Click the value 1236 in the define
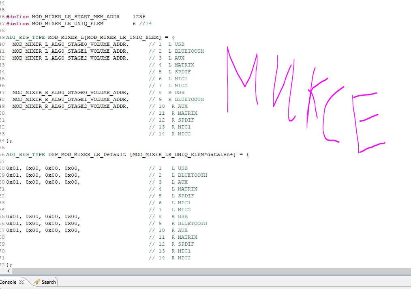 [x=139, y=17]
